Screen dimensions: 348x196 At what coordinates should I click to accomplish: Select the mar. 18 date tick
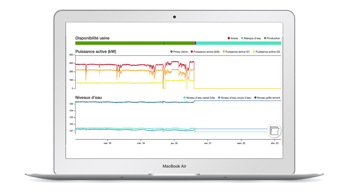point(108,143)
